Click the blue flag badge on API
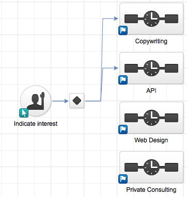Image resolution: width=187 pixels, height=197 pixels. point(123,80)
